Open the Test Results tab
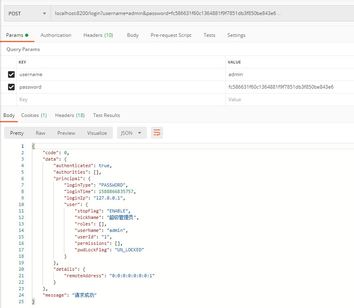Screen dimensions: 354x308 pyautogui.click(x=106, y=115)
